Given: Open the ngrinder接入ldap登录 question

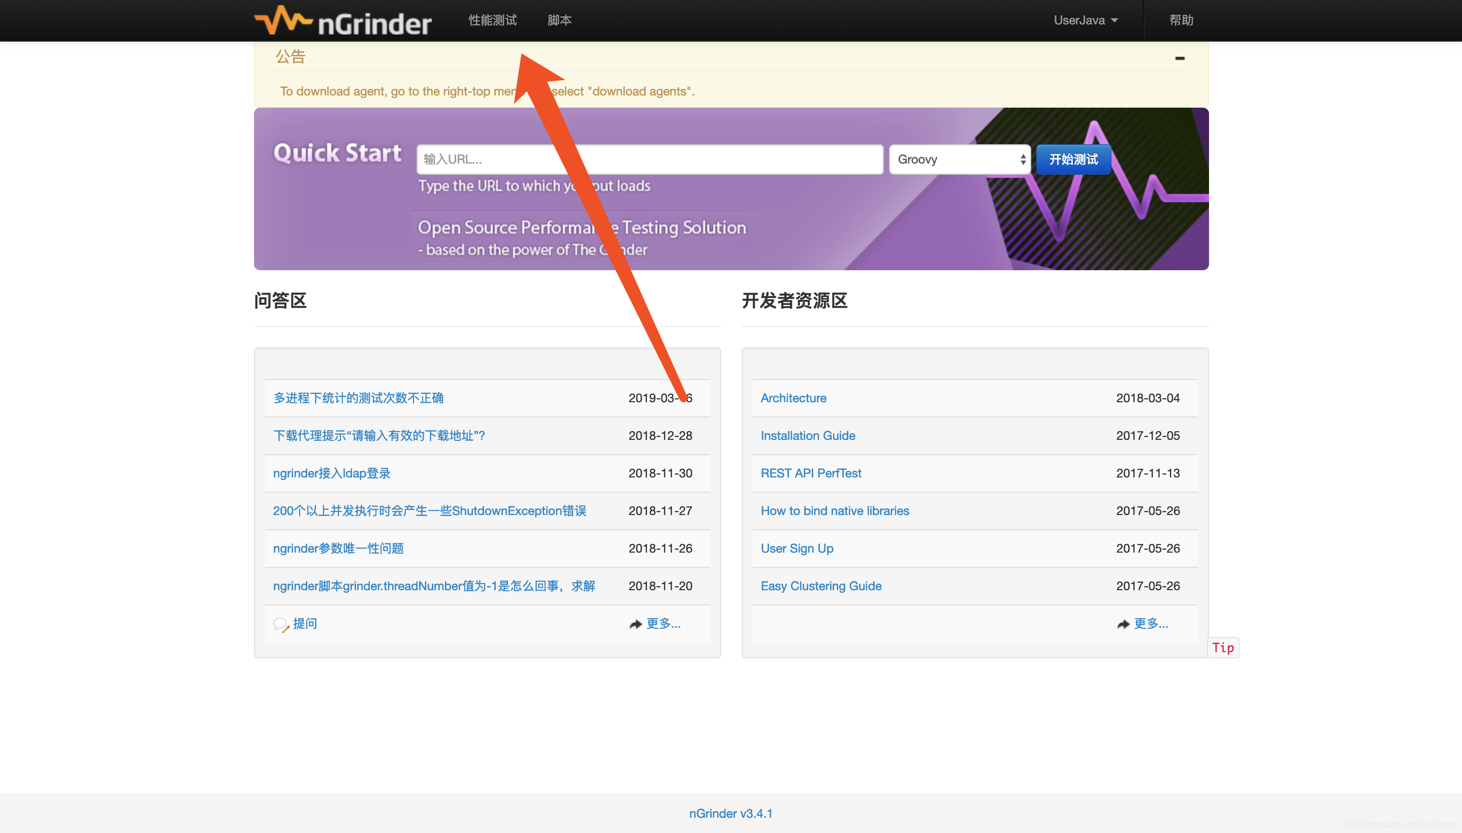Looking at the screenshot, I should pos(331,473).
